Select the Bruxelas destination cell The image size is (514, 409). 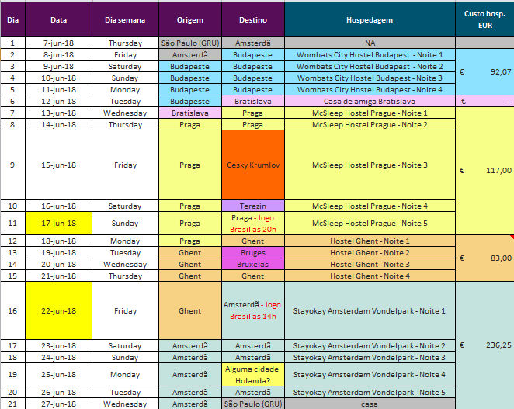click(x=252, y=265)
